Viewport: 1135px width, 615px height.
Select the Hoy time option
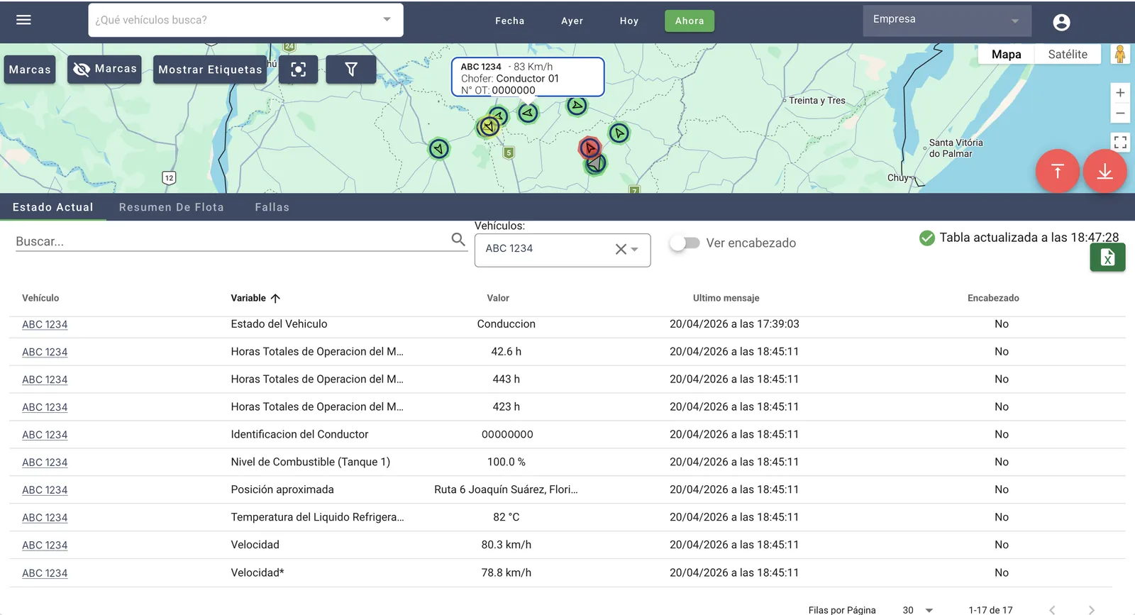click(x=629, y=21)
